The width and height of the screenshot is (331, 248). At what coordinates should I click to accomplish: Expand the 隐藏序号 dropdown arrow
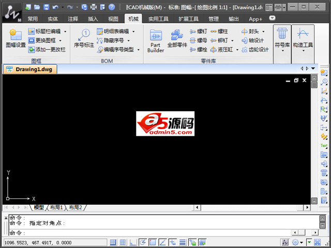click(x=128, y=40)
